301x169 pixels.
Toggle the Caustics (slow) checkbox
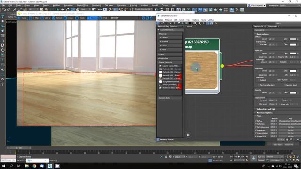click(x=285, y=85)
